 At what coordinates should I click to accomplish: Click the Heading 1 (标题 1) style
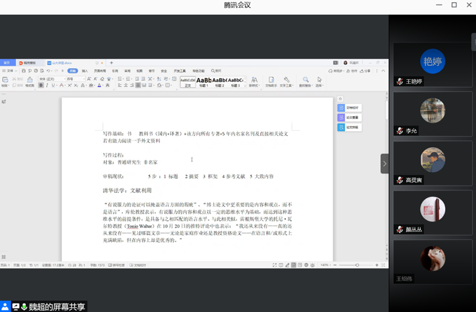pyautogui.click(x=204, y=81)
